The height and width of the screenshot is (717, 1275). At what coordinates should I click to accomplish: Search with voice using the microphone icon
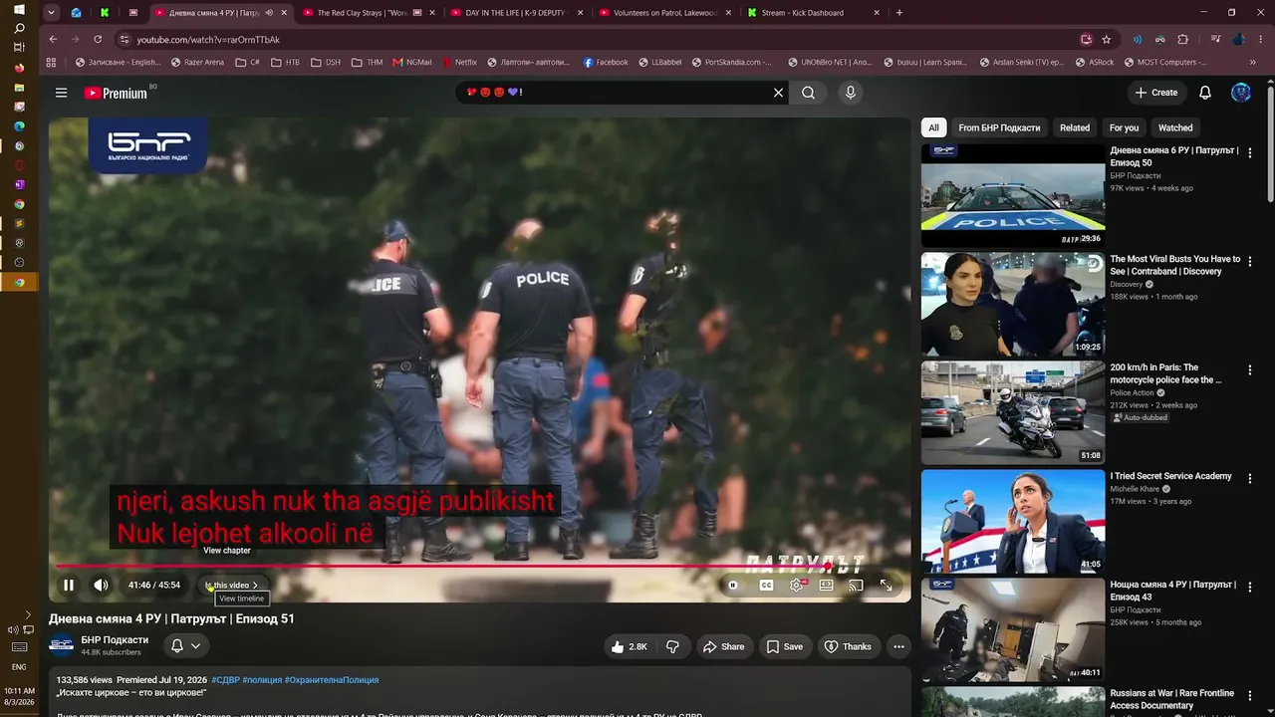(850, 93)
